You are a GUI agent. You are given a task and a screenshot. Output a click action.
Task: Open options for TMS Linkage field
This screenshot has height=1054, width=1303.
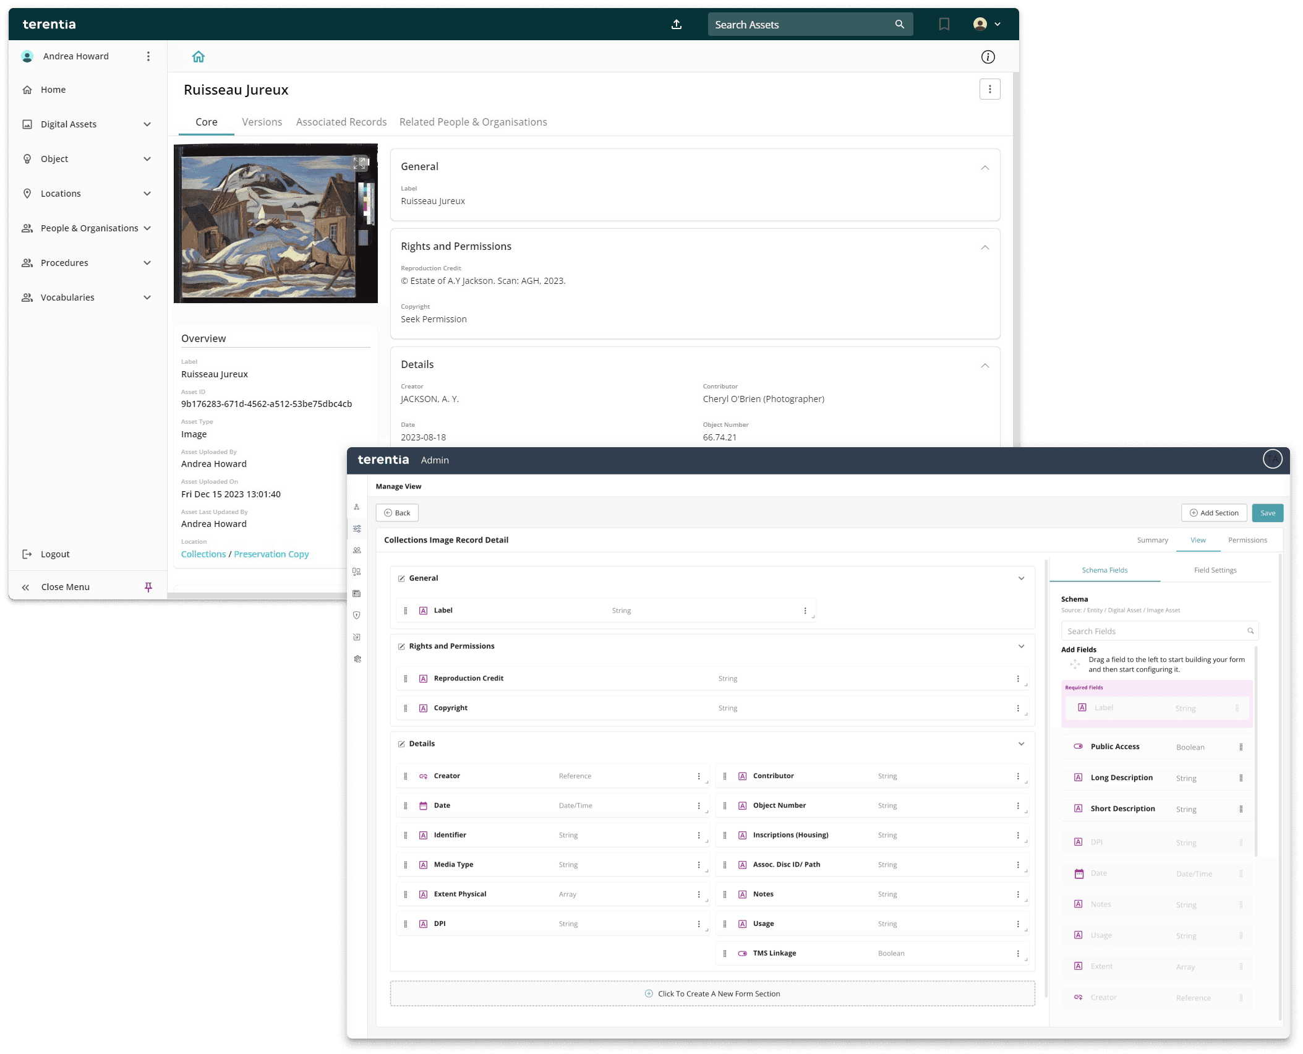click(x=1018, y=954)
